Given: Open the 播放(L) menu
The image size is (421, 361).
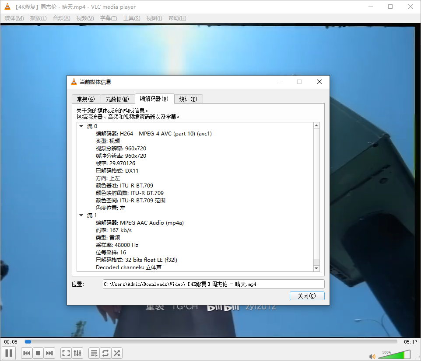Looking at the screenshot, I should (x=38, y=18).
